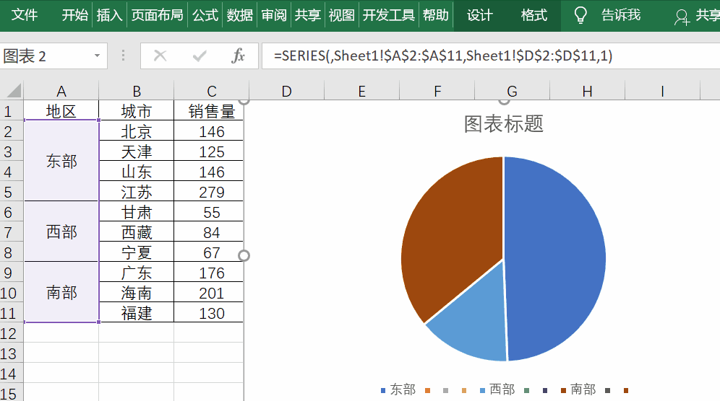Click the 天津 cell
This screenshot has height=401, width=720.
coord(137,151)
